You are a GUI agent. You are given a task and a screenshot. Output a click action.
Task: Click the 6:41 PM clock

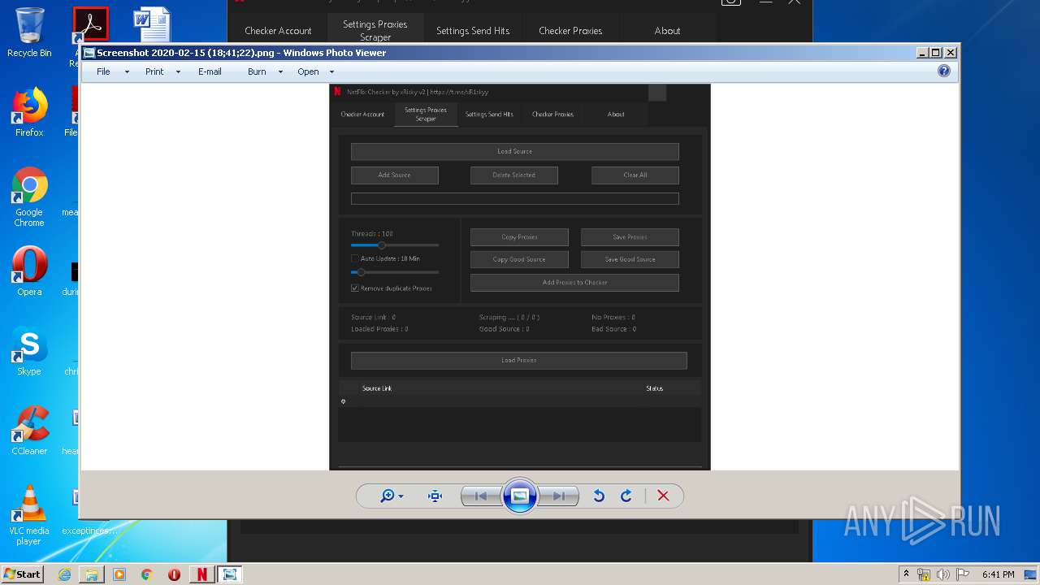(998, 574)
